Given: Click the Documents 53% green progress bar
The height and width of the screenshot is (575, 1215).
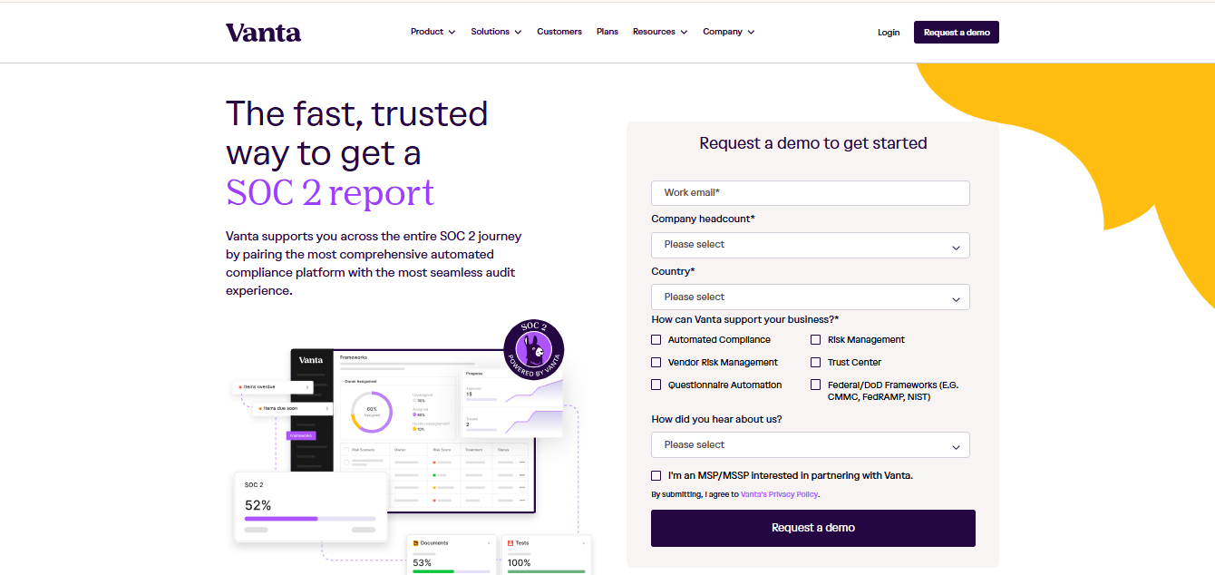Looking at the screenshot, I should tap(452, 571).
